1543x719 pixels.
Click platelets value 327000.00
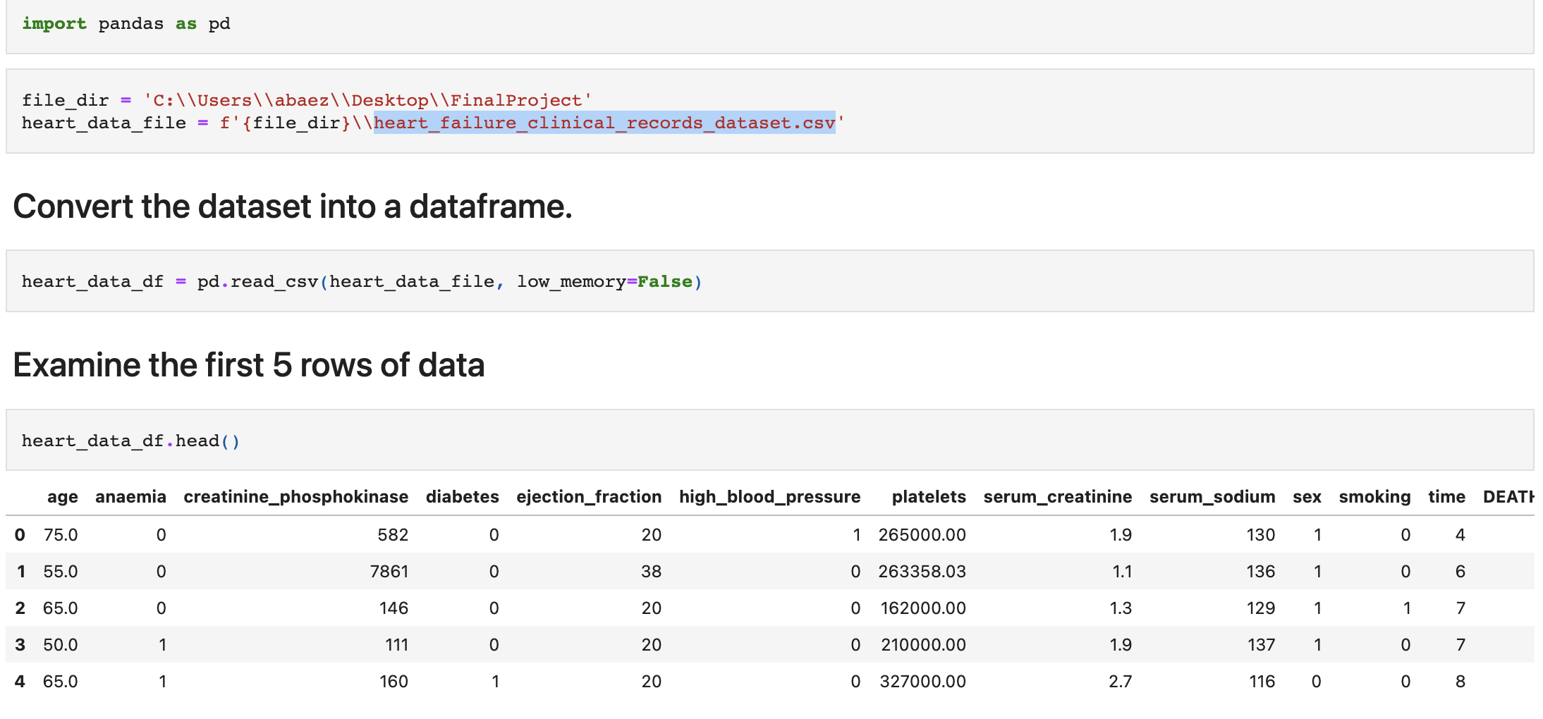coord(923,682)
